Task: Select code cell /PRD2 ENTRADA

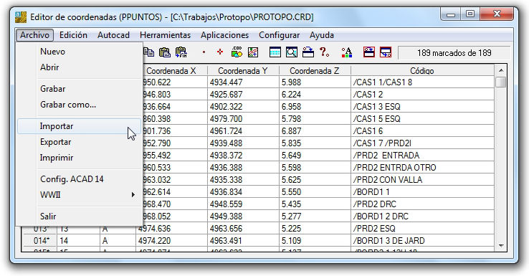Action: tap(422, 156)
